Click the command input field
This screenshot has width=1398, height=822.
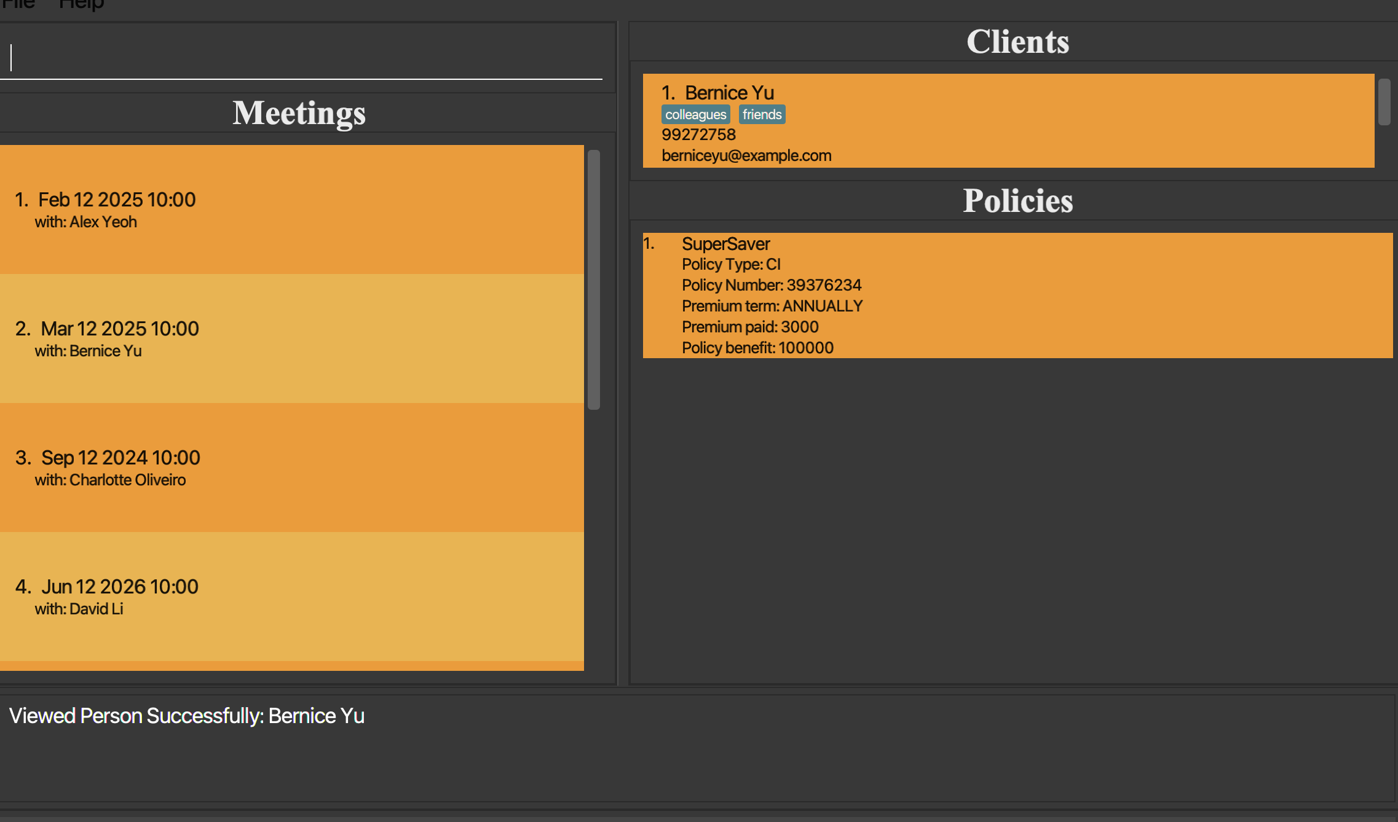(x=301, y=58)
